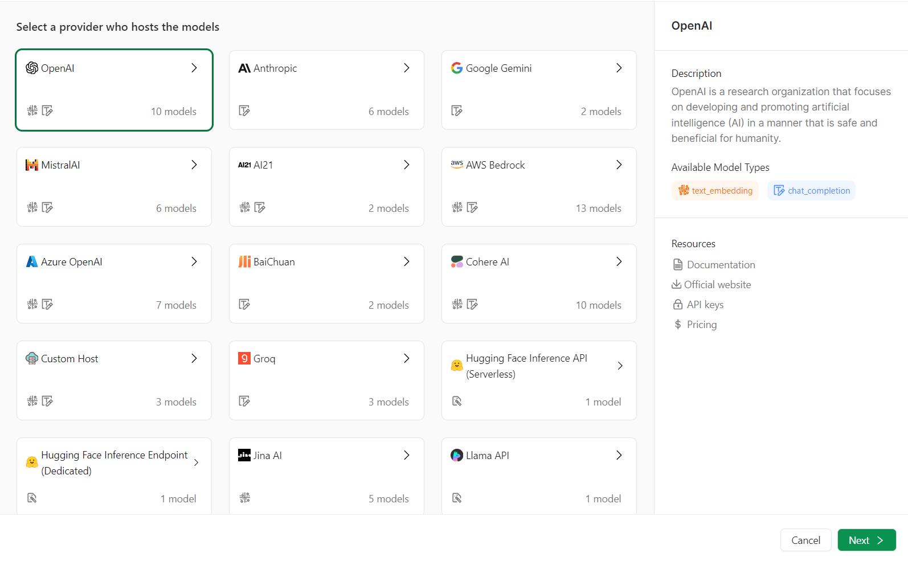Click the embedding icon on Jina AI card
The width and height of the screenshot is (908, 561).
(x=245, y=498)
